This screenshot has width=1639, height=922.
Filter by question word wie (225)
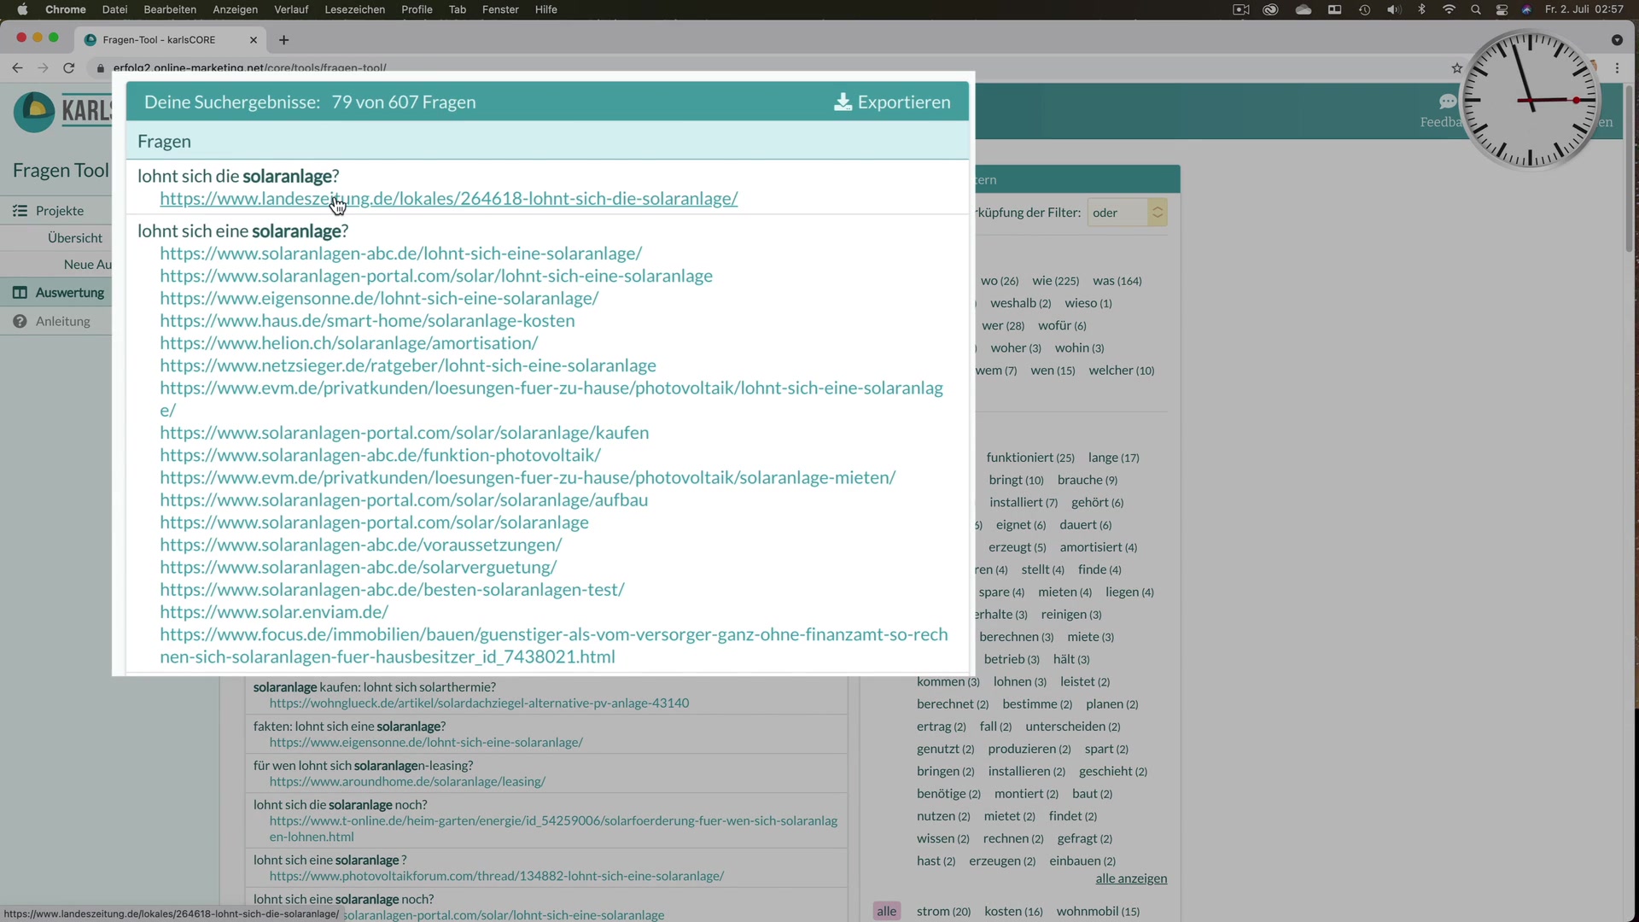[1055, 281]
